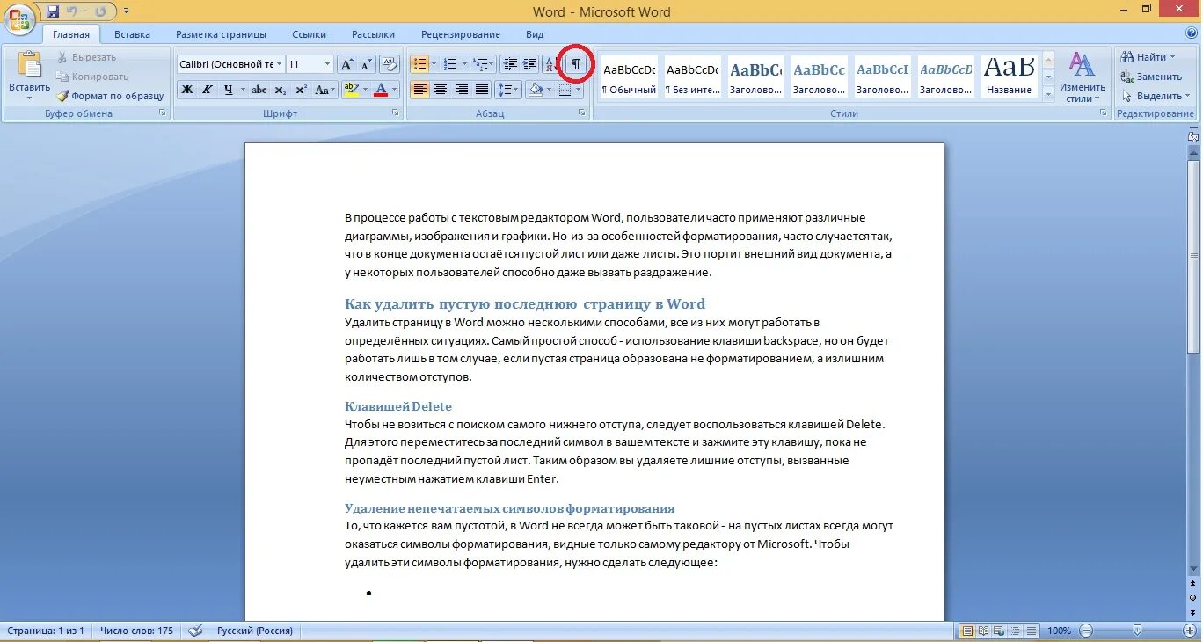
Task: Redo via Quick Access toolbar
Action: (x=99, y=11)
